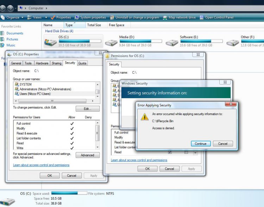The height and width of the screenshot is (207, 264).
Task: Click the Media (D:) capacity bar
Action: tap(141, 41)
